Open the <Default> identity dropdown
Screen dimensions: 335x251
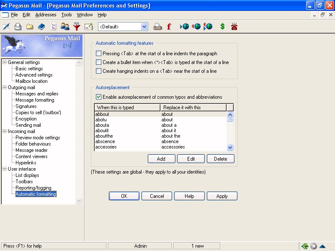144,27
